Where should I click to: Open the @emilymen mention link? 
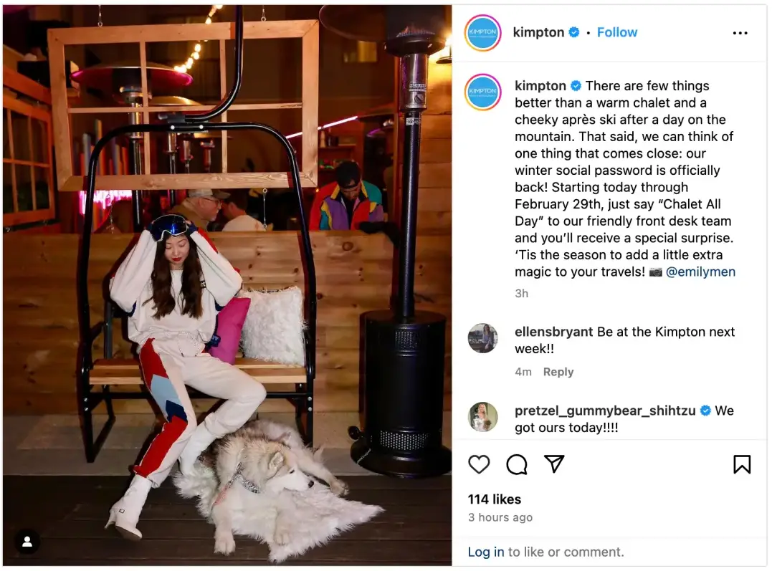pyautogui.click(x=700, y=272)
